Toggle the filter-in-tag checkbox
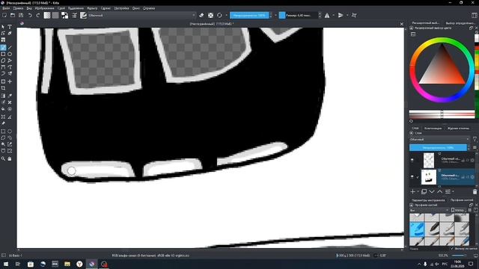Screen dimensions: 479x269 [452, 249]
